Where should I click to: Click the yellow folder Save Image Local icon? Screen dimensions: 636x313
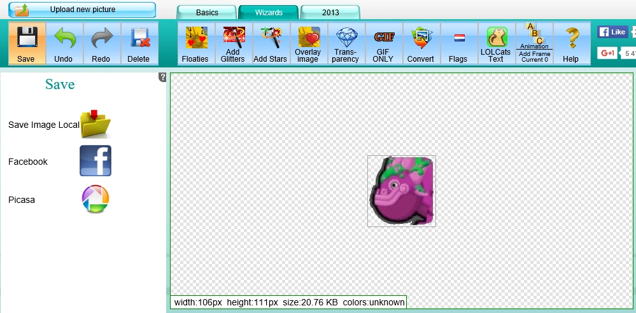(x=95, y=124)
